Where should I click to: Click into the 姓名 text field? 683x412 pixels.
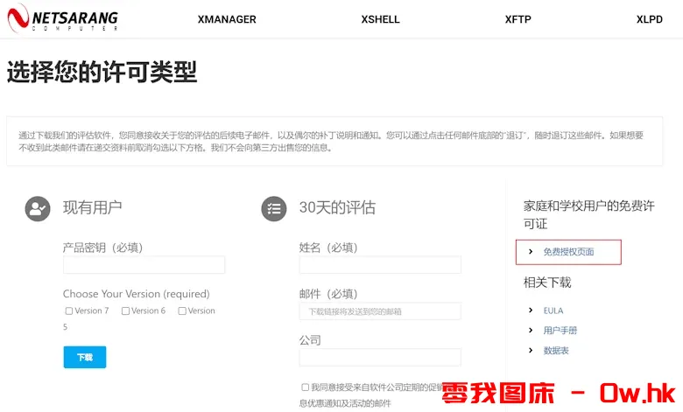coord(380,265)
